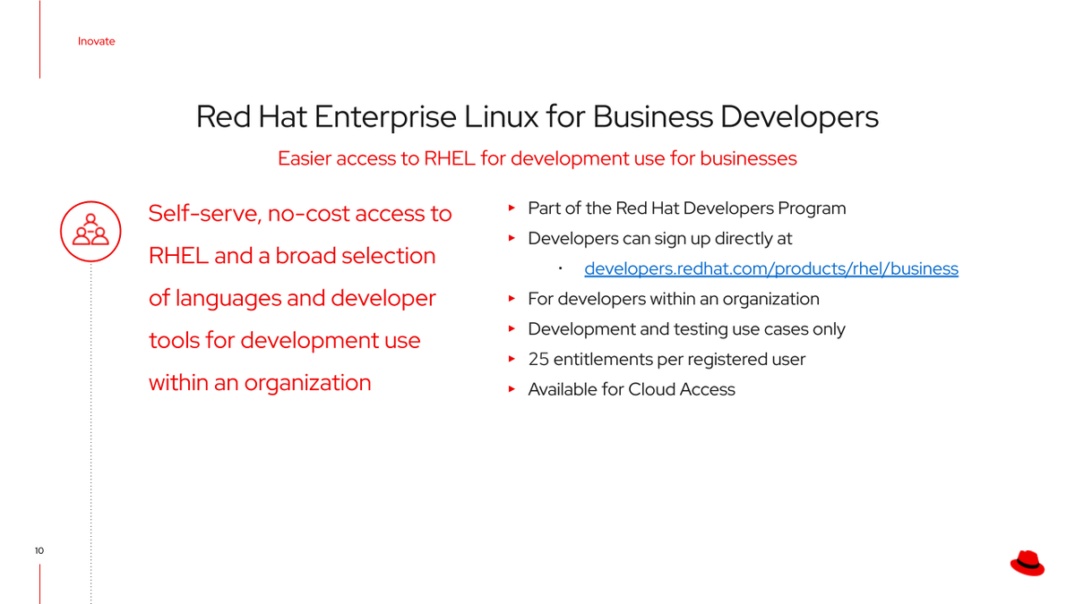Open the developers.redhat.com/products/rhel/business link
The width and height of the screenshot is (1075, 604).
[x=771, y=268]
